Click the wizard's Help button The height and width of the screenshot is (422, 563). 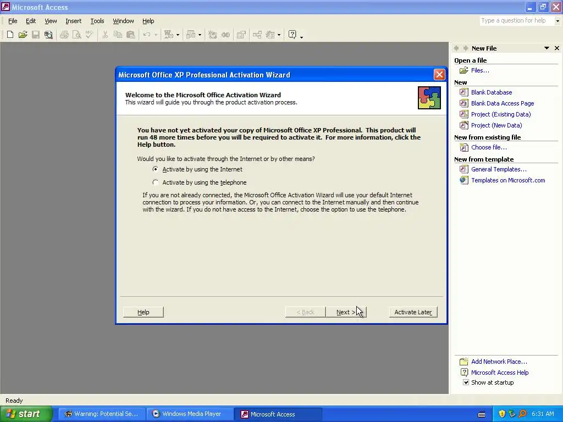coord(143,312)
